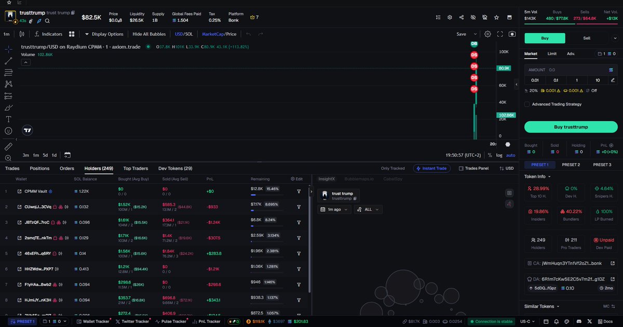The image size is (623, 327).
Task: Open the Fibonacci retracement tool
Action: (x=8, y=73)
